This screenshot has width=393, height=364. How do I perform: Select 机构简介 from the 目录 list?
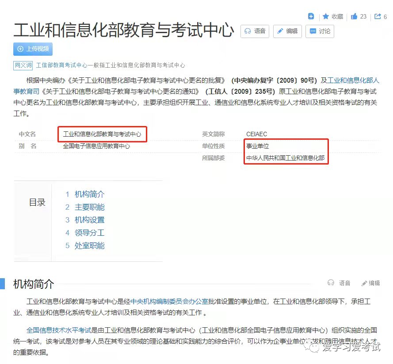click(x=89, y=194)
